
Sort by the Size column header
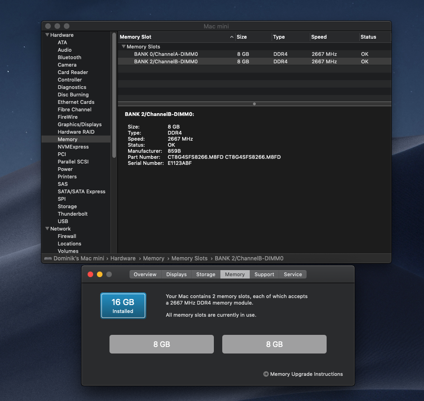coord(253,37)
